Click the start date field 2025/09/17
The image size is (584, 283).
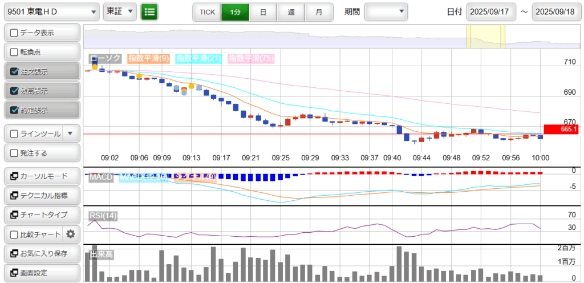click(491, 12)
